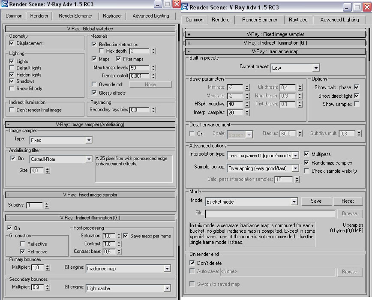The height and width of the screenshot is (300, 372).
Task: Toggle Indirect illumination On checkbox
Action: pos(9,228)
